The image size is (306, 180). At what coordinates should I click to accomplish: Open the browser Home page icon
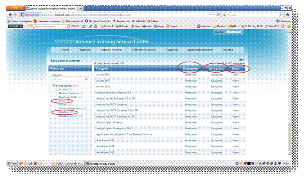(x=288, y=15)
